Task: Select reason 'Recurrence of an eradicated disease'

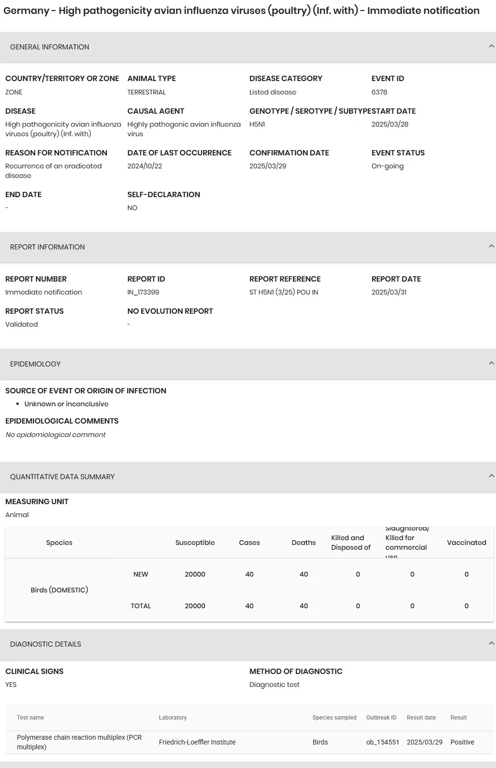Action: click(54, 171)
